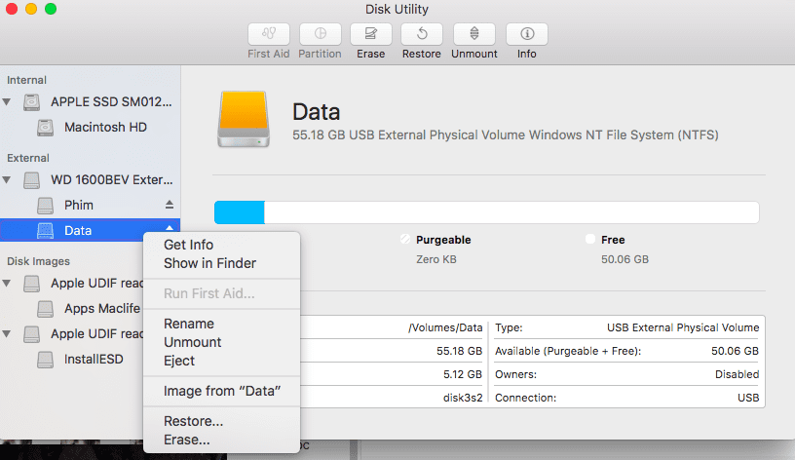Click the First Aid toolbar icon

pyautogui.click(x=269, y=34)
